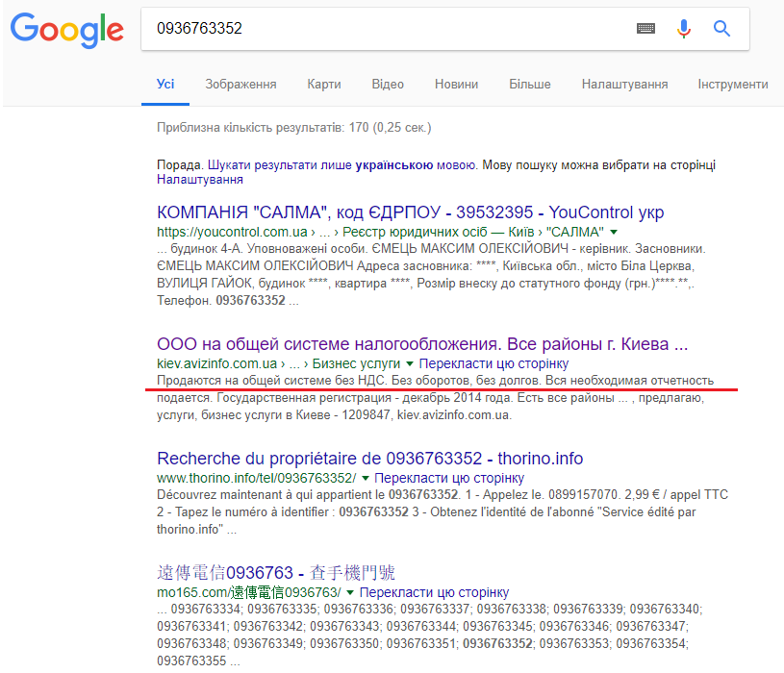Click 'Перекласти цю сторінку' for the thorino.info result

pos(449,478)
